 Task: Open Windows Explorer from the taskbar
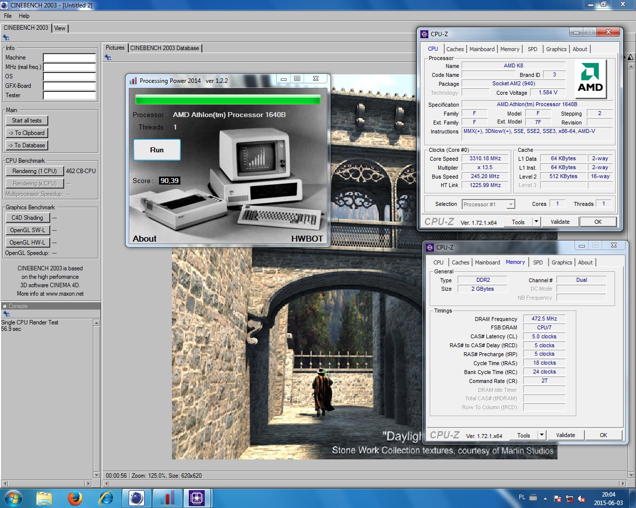point(44,498)
